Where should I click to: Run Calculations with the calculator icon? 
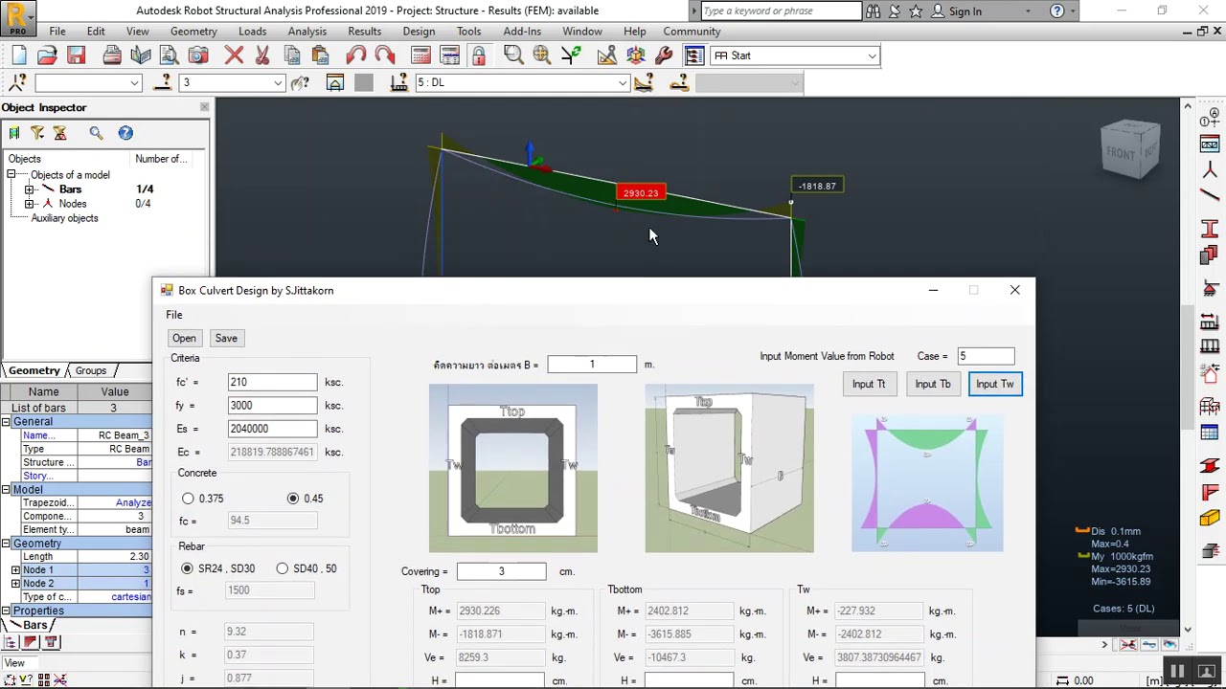click(x=420, y=56)
